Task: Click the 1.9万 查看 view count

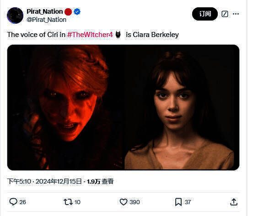Action: pyautogui.click(x=100, y=182)
